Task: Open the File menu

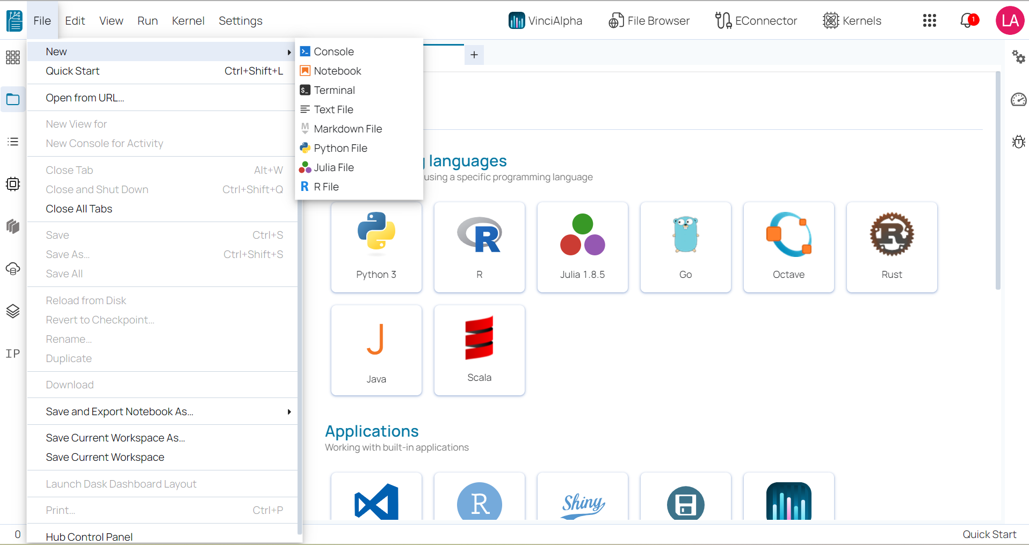Action: pyautogui.click(x=42, y=21)
